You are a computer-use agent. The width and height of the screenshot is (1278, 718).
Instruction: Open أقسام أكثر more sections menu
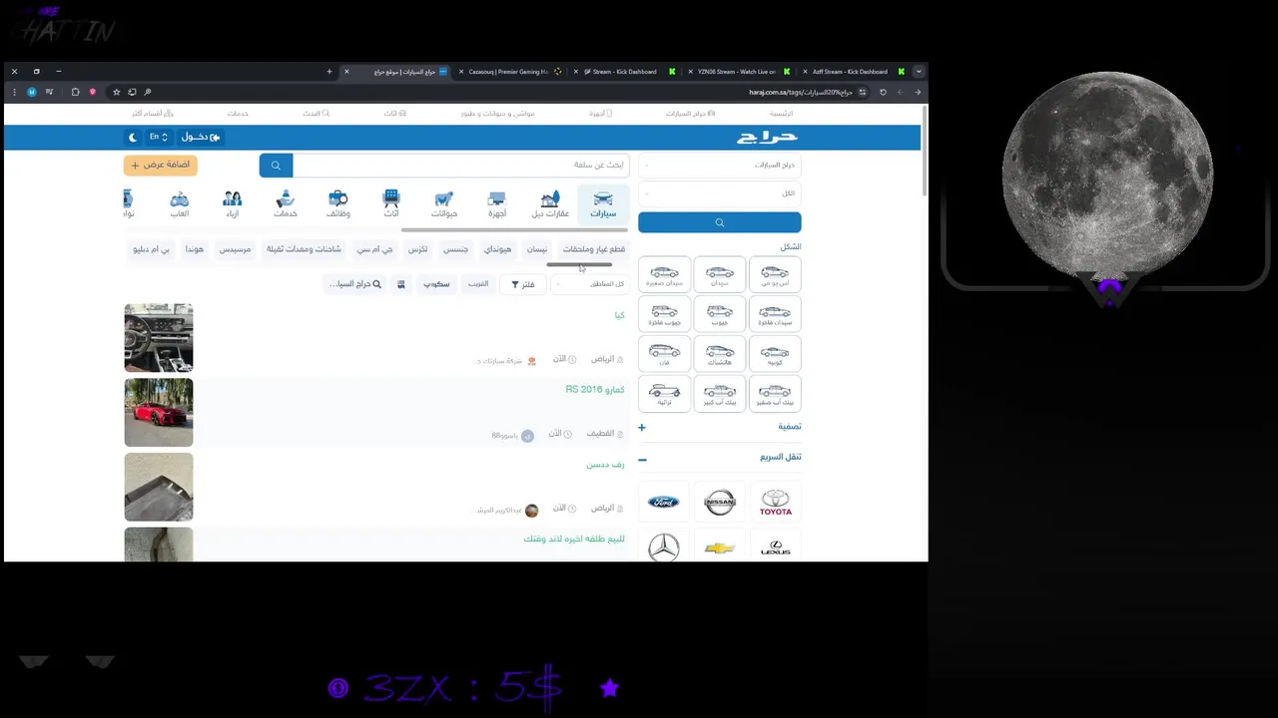click(153, 114)
